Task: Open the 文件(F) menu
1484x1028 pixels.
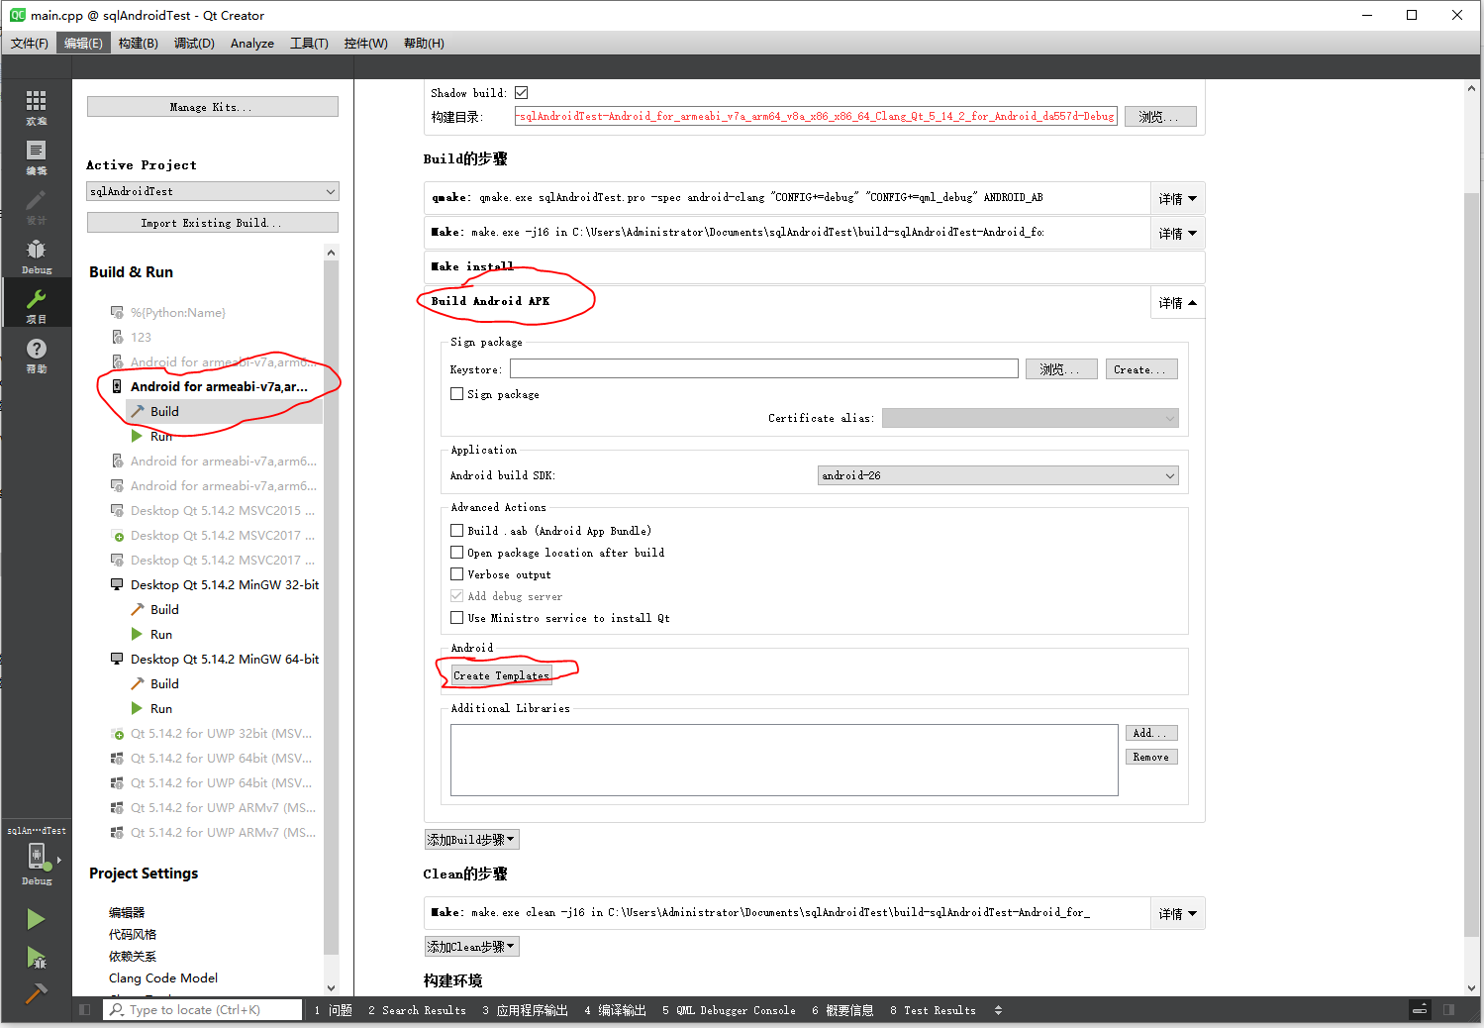Action: pos(30,44)
